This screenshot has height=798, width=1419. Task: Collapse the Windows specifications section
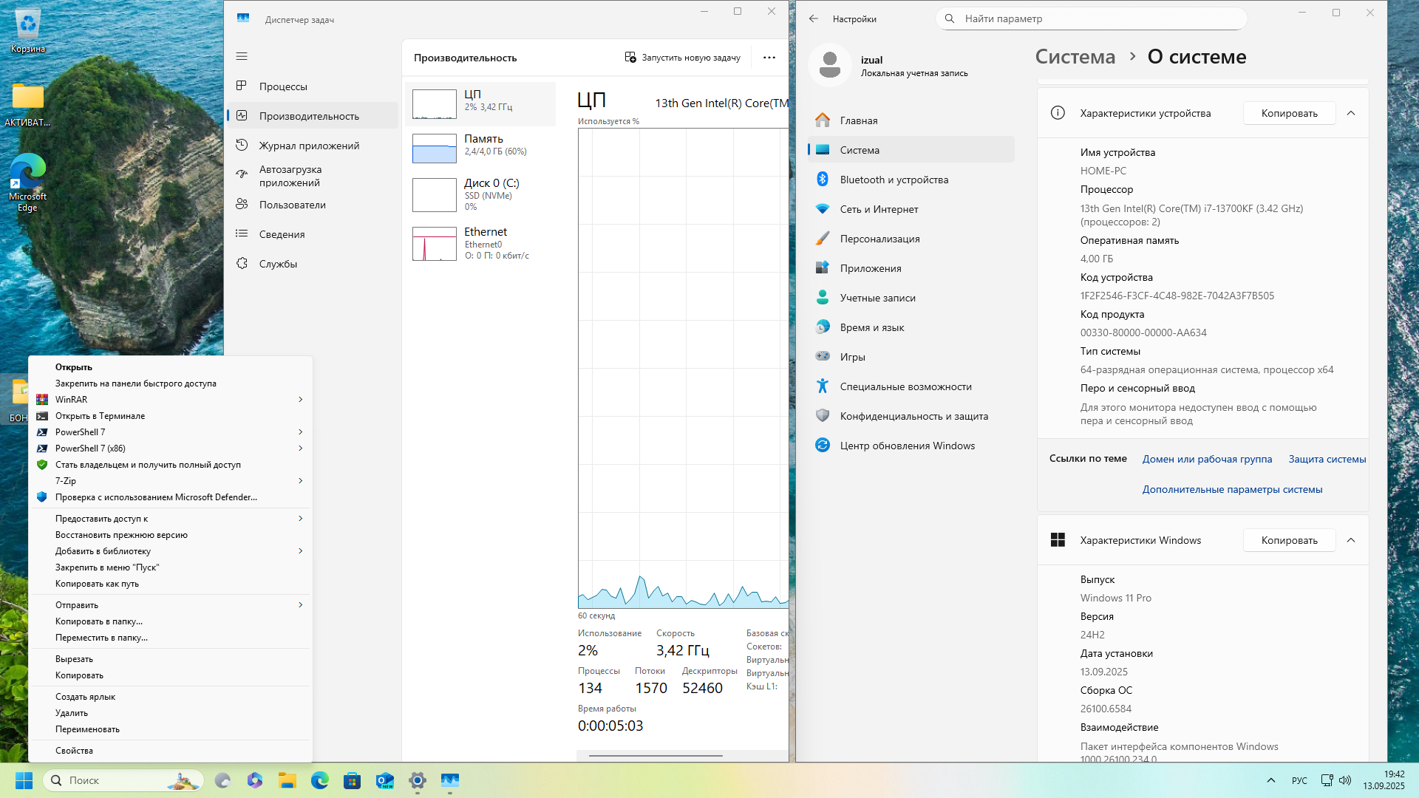point(1350,540)
